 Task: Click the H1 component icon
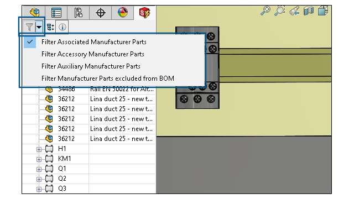point(49,149)
